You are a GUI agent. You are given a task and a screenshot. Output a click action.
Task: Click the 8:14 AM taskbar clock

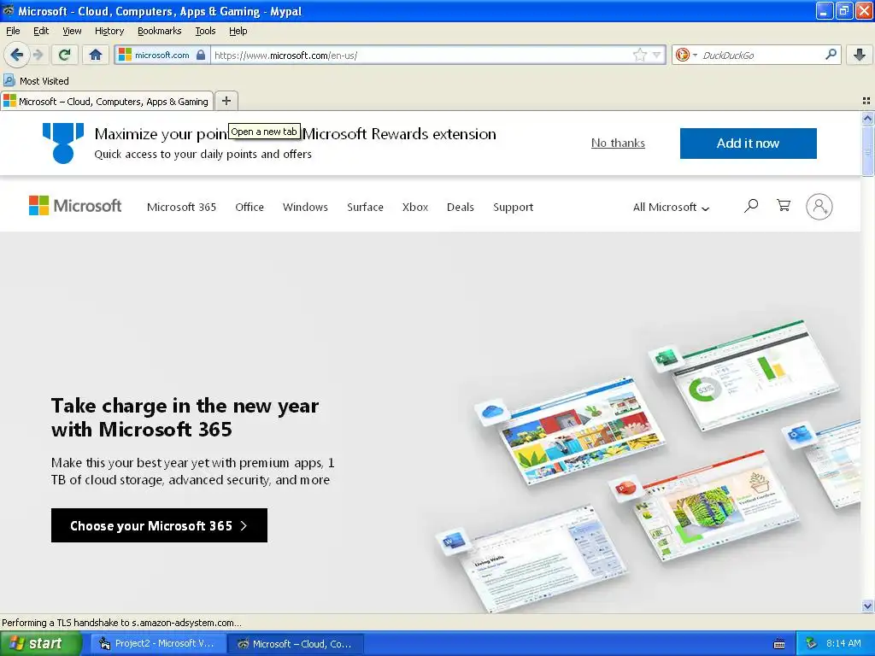click(x=843, y=643)
